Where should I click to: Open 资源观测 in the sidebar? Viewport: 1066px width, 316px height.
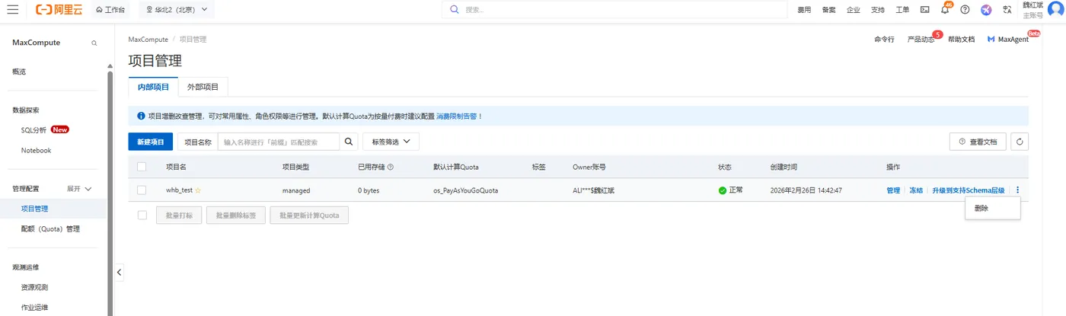[34, 287]
